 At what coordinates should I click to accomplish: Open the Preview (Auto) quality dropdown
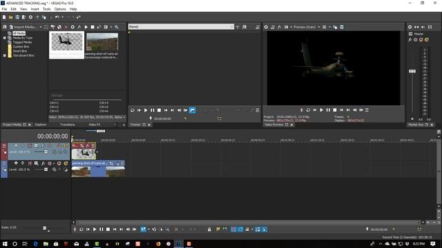pos(319,27)
